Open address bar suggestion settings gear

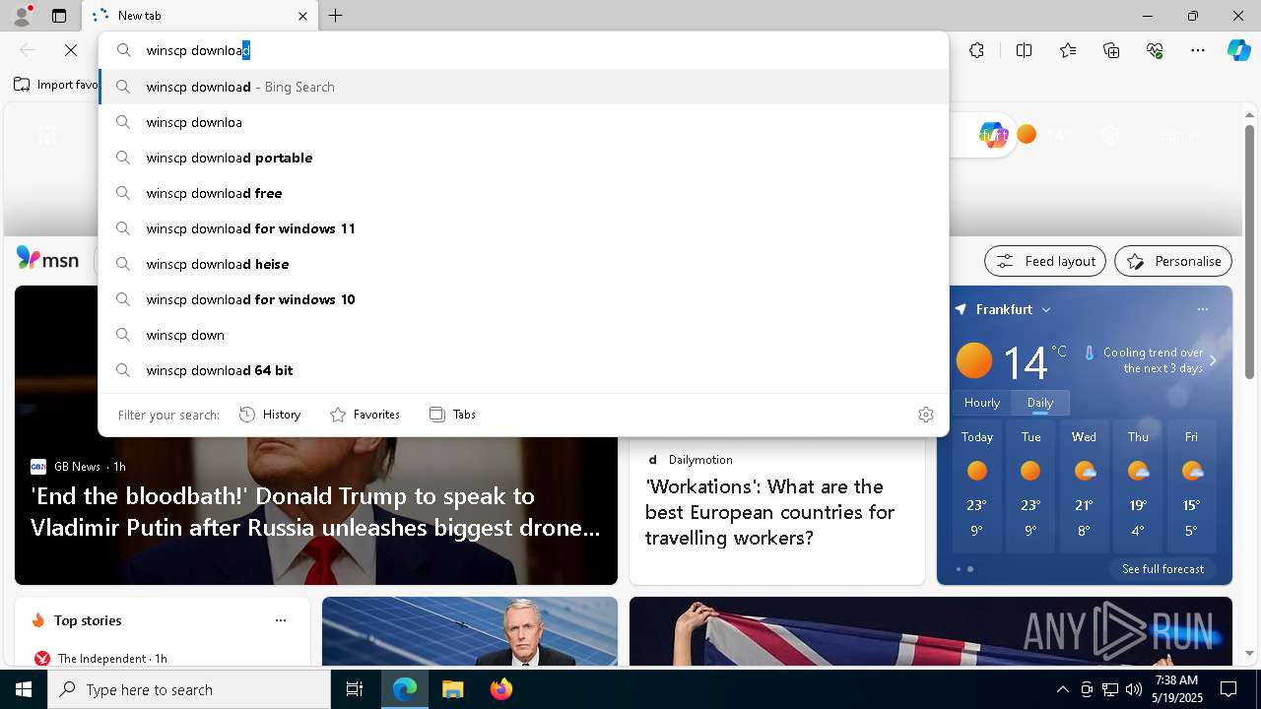click(x=926, y=415)
